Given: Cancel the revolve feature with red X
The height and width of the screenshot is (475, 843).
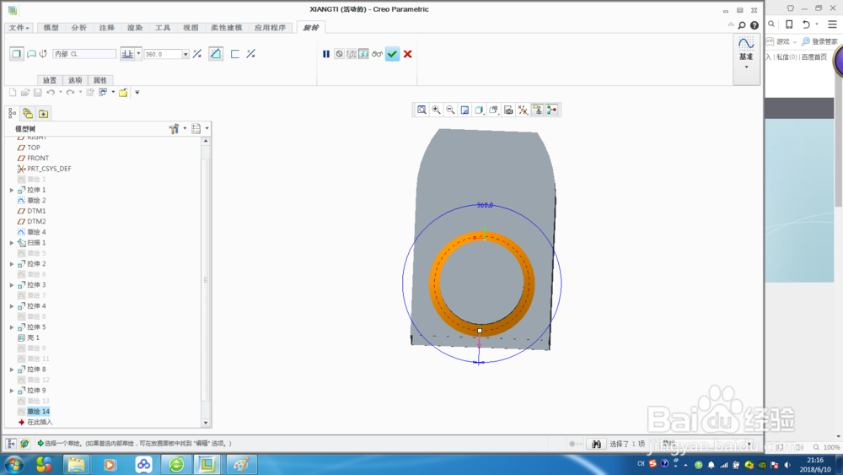Looking at the screenshot, I should (407, 54).
